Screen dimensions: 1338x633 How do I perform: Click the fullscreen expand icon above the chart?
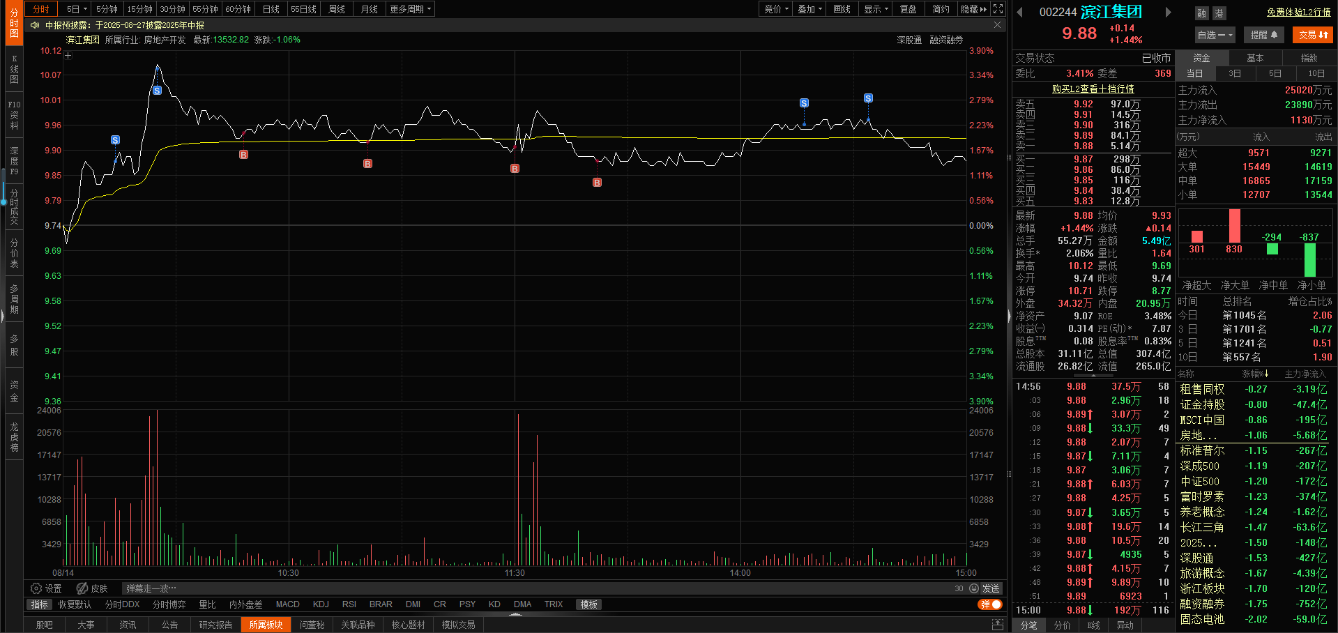(998, 9)
